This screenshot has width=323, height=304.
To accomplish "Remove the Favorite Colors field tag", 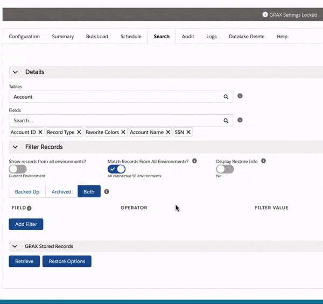I will point(123,132).
